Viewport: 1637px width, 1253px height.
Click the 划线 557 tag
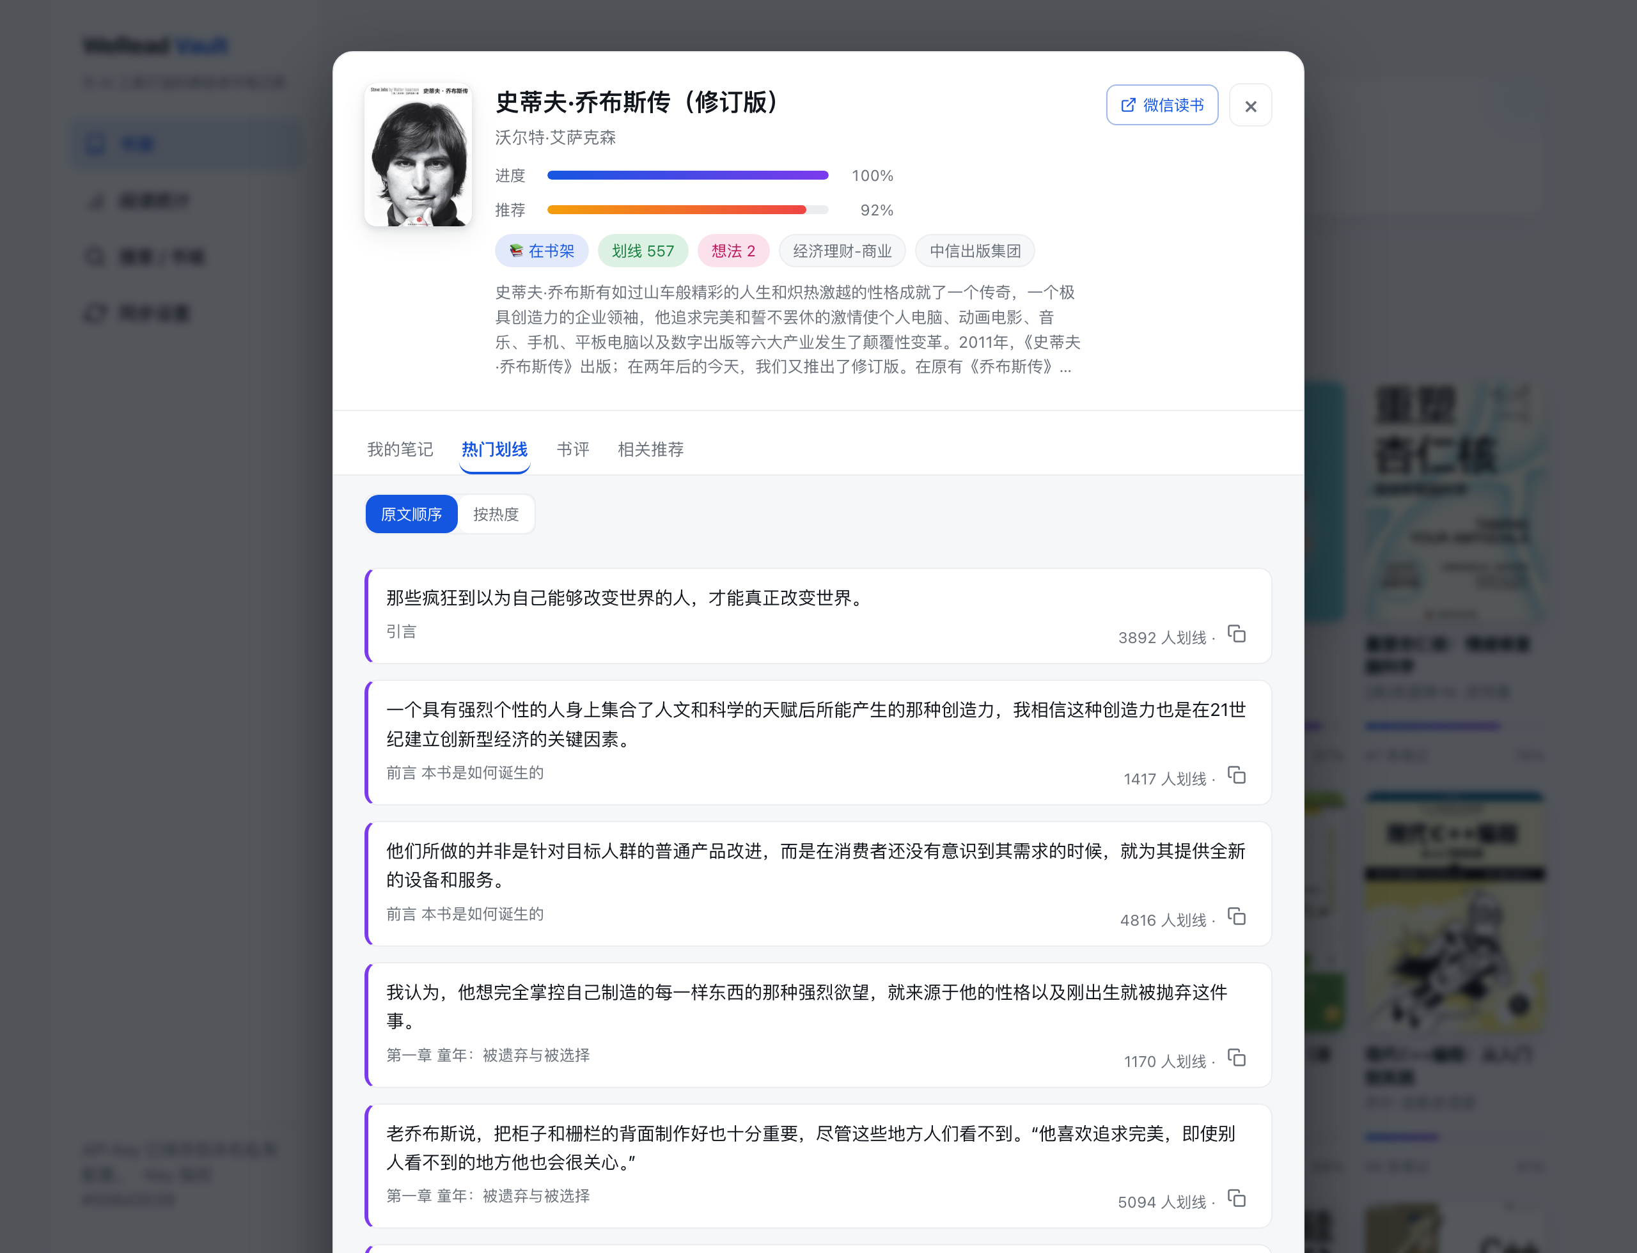[x=643, y=251]
